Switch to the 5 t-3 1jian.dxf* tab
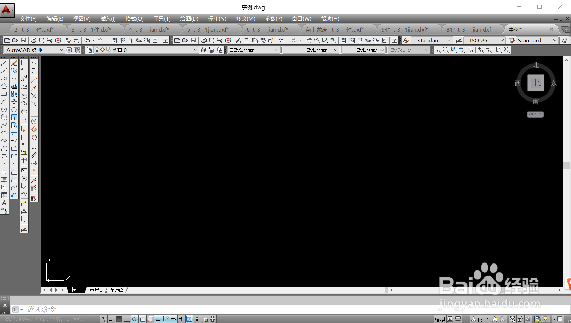This screenshot has height=323, width=571. point(208,29)
